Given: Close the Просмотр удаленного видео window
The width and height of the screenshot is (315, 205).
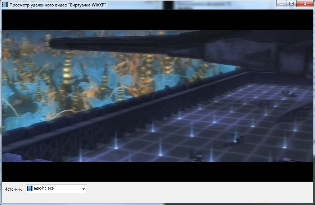Looking at the screenshot, I should (304, 4).
